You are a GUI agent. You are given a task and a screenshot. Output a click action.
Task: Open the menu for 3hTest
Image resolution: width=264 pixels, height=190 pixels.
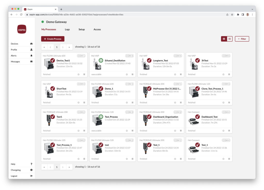pyautogui.click(x=229, y=74)
